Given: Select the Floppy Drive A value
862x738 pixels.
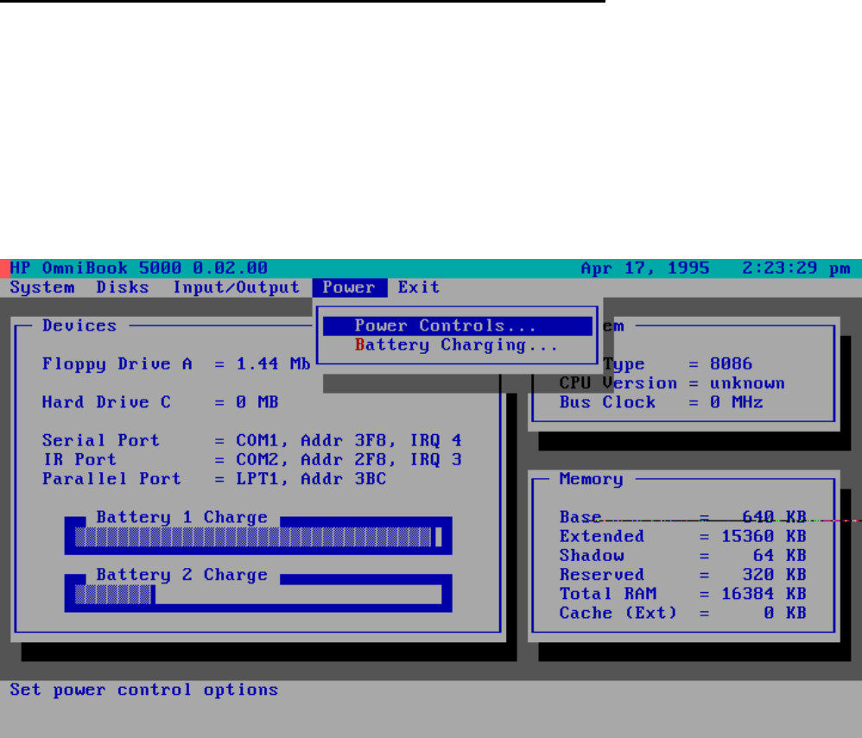Looking at the screenshot, I should (273, 364).
